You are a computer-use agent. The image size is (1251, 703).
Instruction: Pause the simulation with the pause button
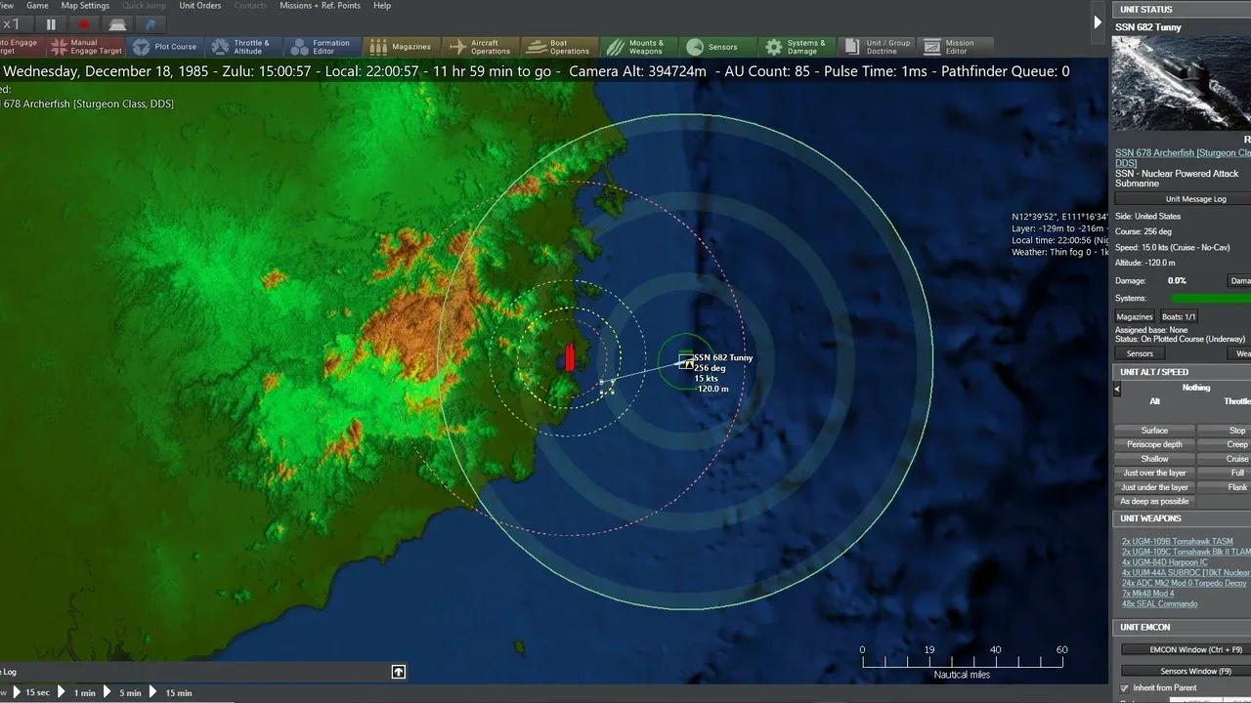[x=51, y=24]
